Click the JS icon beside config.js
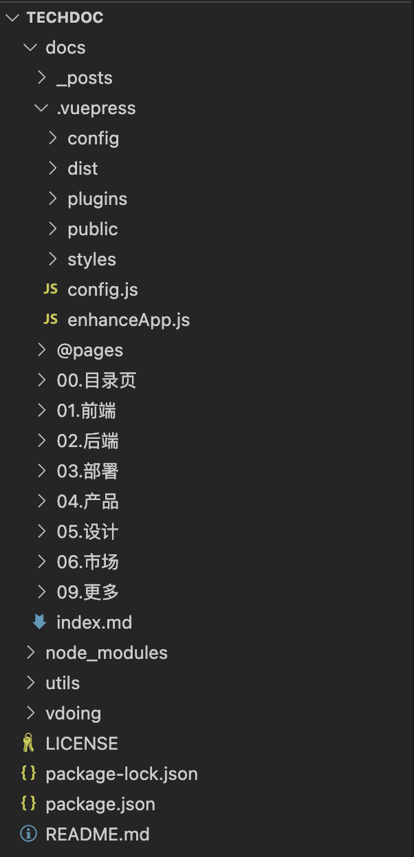The height and width of the screenshot is (857, 414). [x=50, y=290]
